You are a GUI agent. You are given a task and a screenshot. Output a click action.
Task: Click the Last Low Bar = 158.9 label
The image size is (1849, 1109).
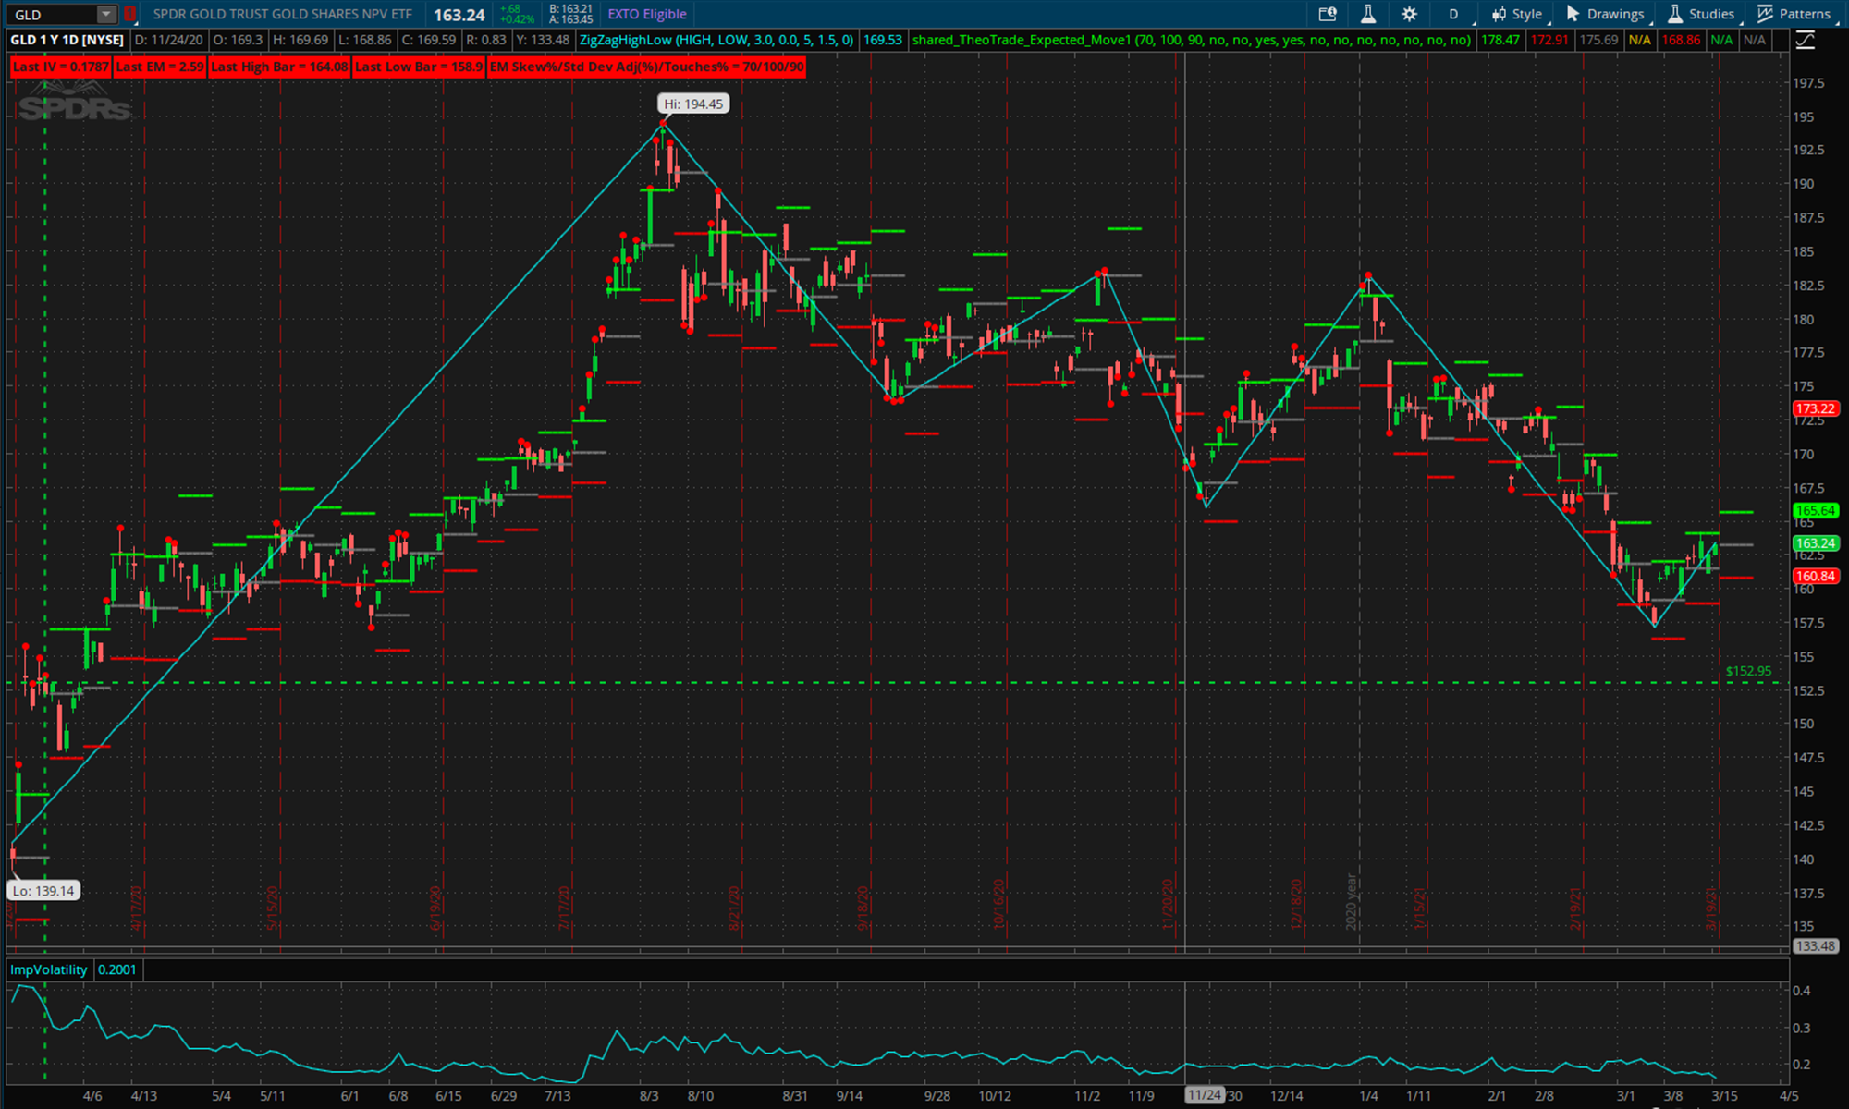[419, 67]
